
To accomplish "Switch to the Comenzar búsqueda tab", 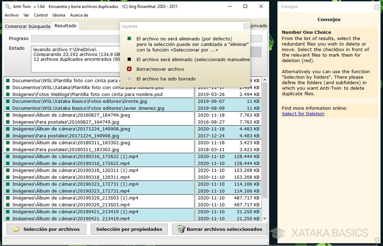I will point(27,26).
